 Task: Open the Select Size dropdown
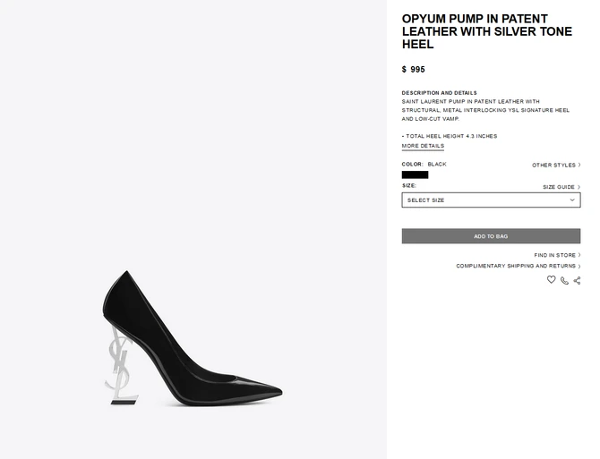[x=491, y=200]
